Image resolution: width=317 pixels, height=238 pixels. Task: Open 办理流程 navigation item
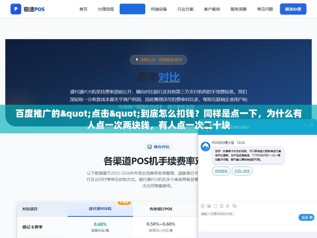pyautogui.click(x=106, y=9)
